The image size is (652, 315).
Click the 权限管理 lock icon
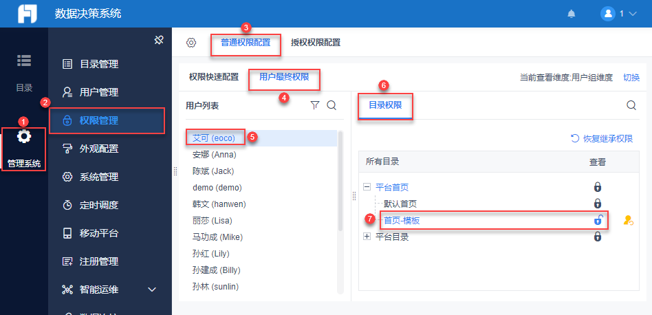pyautogui.click(x=67, y=120)
